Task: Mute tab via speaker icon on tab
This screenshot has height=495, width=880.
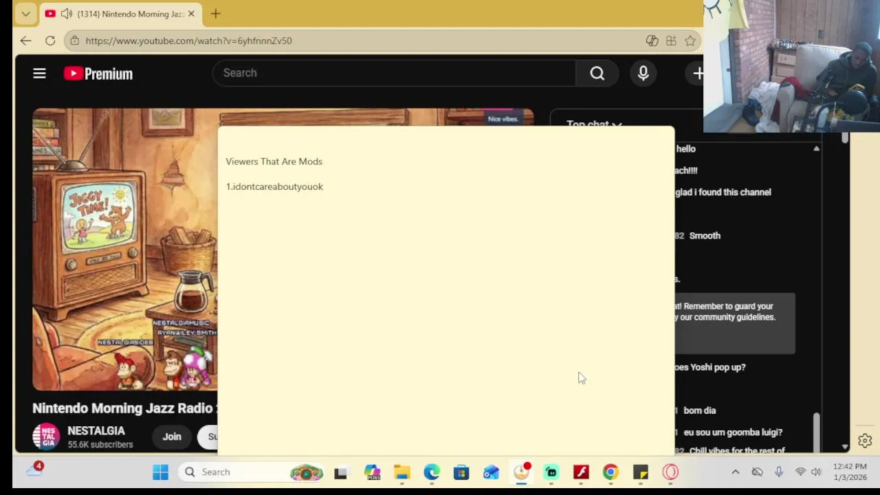Action: (66, 14)
